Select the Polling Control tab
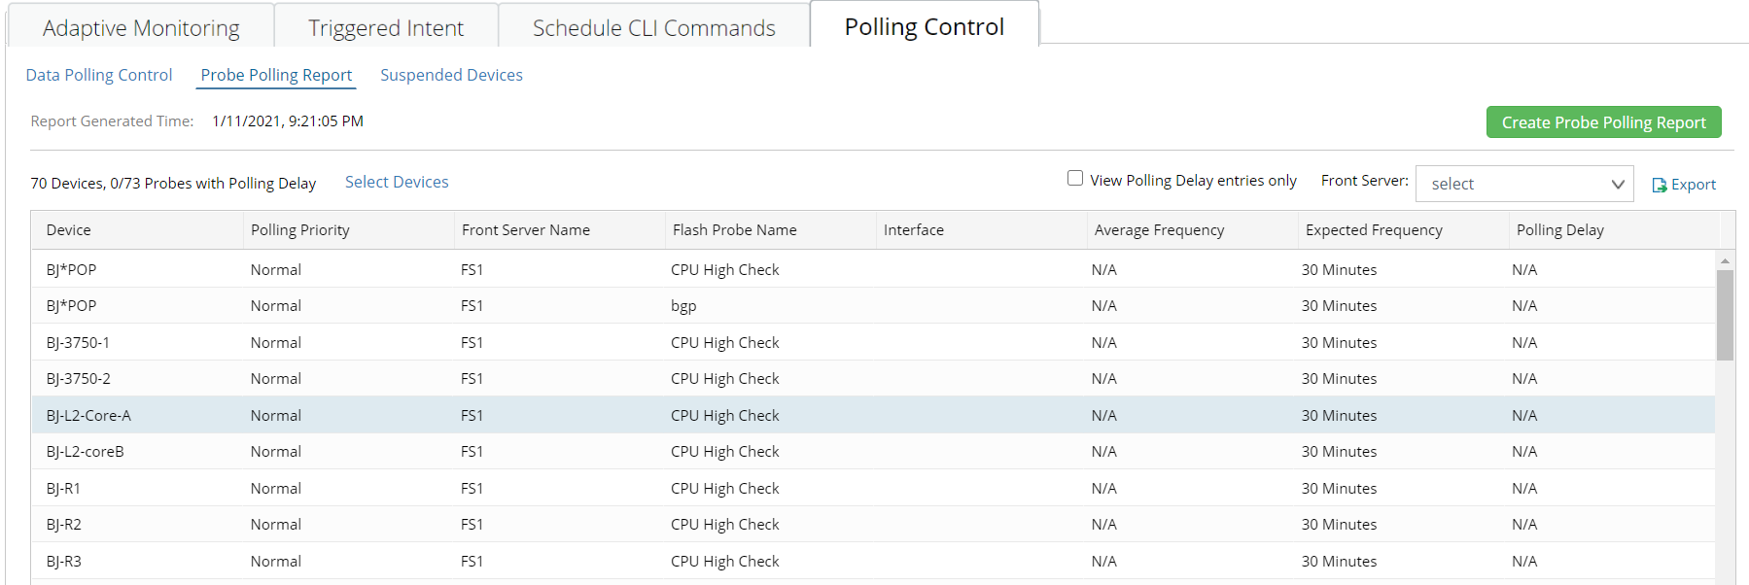 click(924, 26)
